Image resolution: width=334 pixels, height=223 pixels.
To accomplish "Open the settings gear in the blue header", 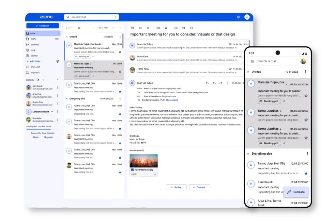I will coord(238,17).
